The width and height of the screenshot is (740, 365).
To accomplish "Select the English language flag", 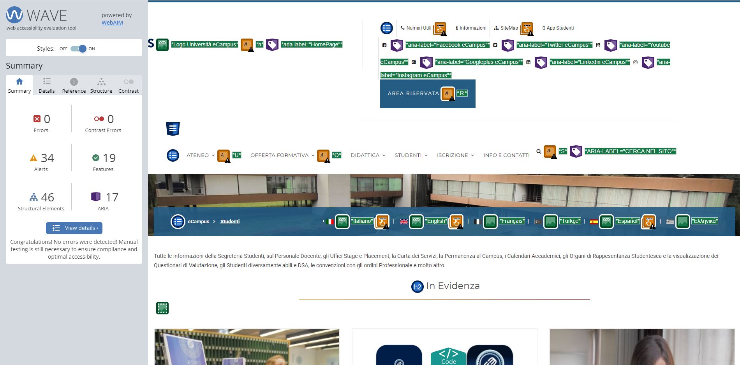I will click(404, 222).
